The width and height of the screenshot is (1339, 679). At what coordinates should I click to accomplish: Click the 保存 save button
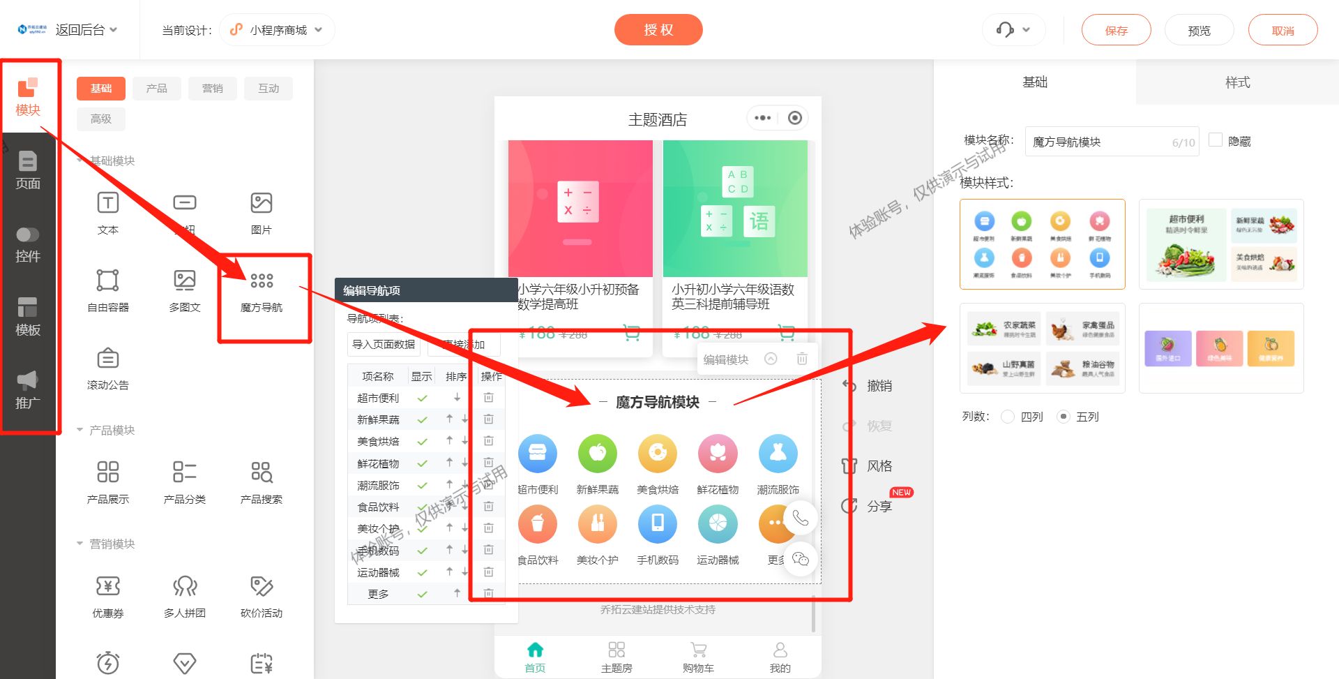tap(1116, 30)
